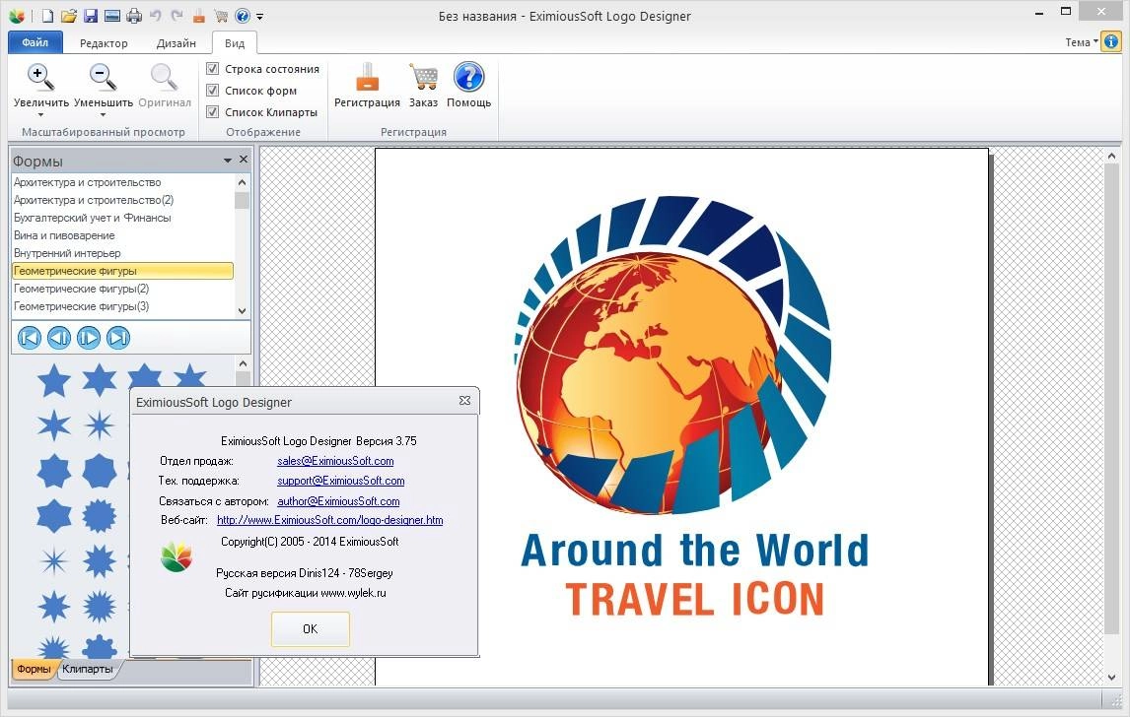This screenshot has height=717, width=1130.
Task: Select the thin needle-like sparkle star shape
Action: [x=54, y=560]
